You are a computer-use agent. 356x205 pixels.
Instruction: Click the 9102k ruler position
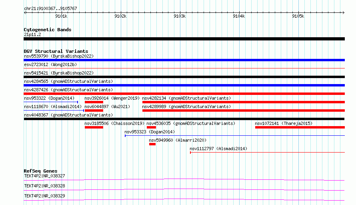click(120, 16)
